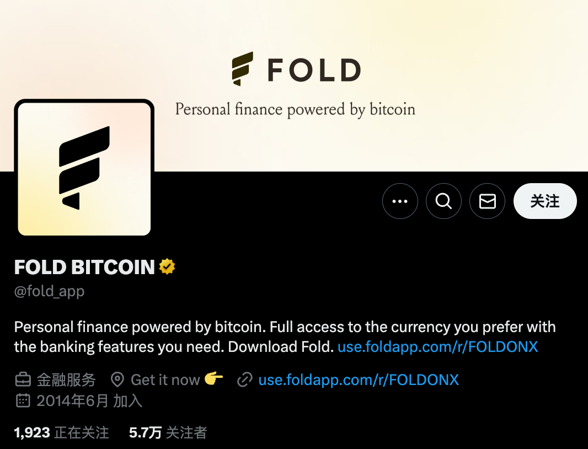
Task: Click the @fold_app handle text
Action: tap(49, 291)
